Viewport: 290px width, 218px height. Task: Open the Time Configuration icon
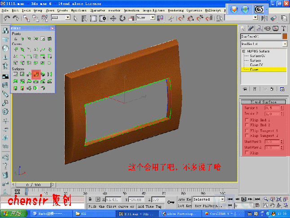click(x=257, y=205)
